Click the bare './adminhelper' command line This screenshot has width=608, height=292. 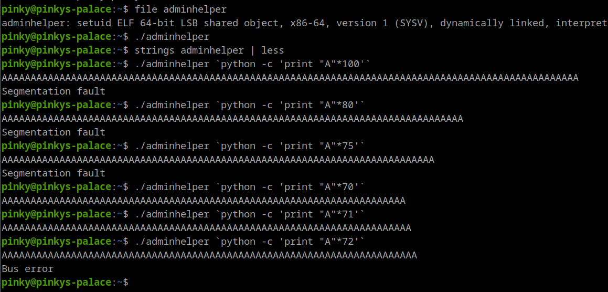click(x=172, y=37)
